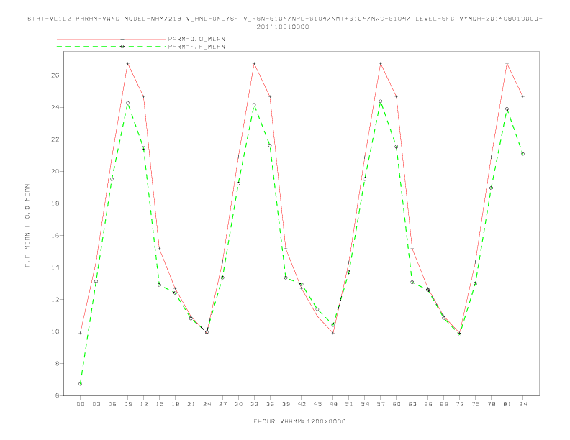
Task: Select red plus data point at hour 84
Action: click(522, 96)
